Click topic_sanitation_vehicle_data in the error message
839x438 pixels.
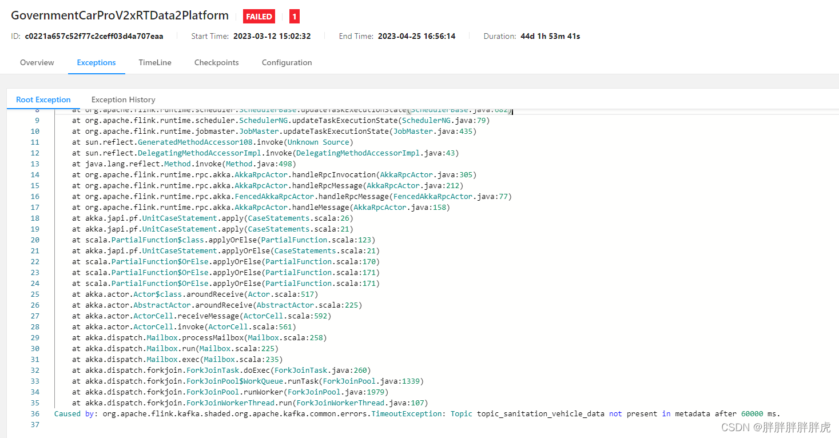(x=540, y=413)
